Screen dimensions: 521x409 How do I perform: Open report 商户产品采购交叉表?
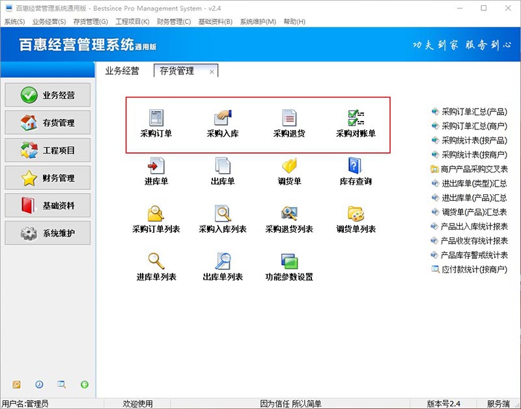(x=470, y=169)
